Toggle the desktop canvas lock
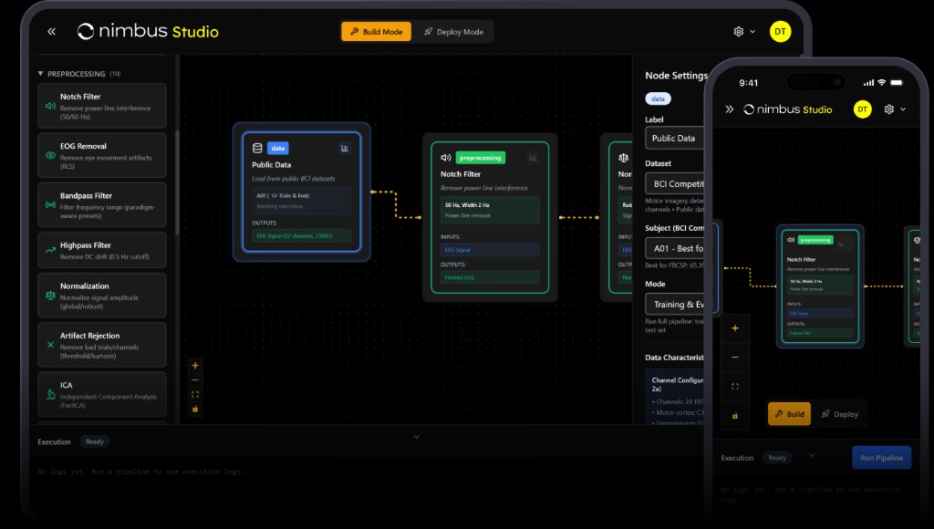This screenshot has height=529, width=934. (195, 409)
